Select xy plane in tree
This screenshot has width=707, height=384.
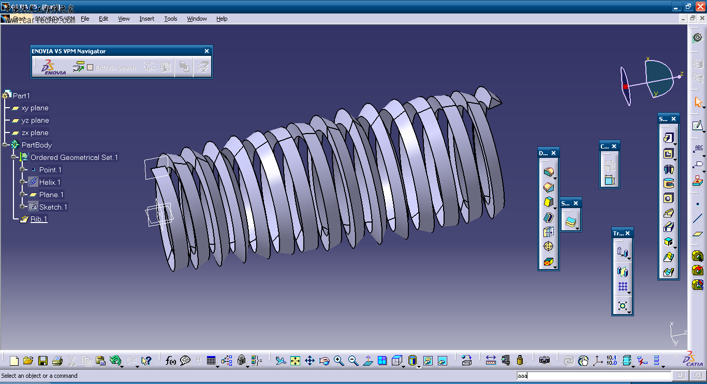click(x=35, y=108)
